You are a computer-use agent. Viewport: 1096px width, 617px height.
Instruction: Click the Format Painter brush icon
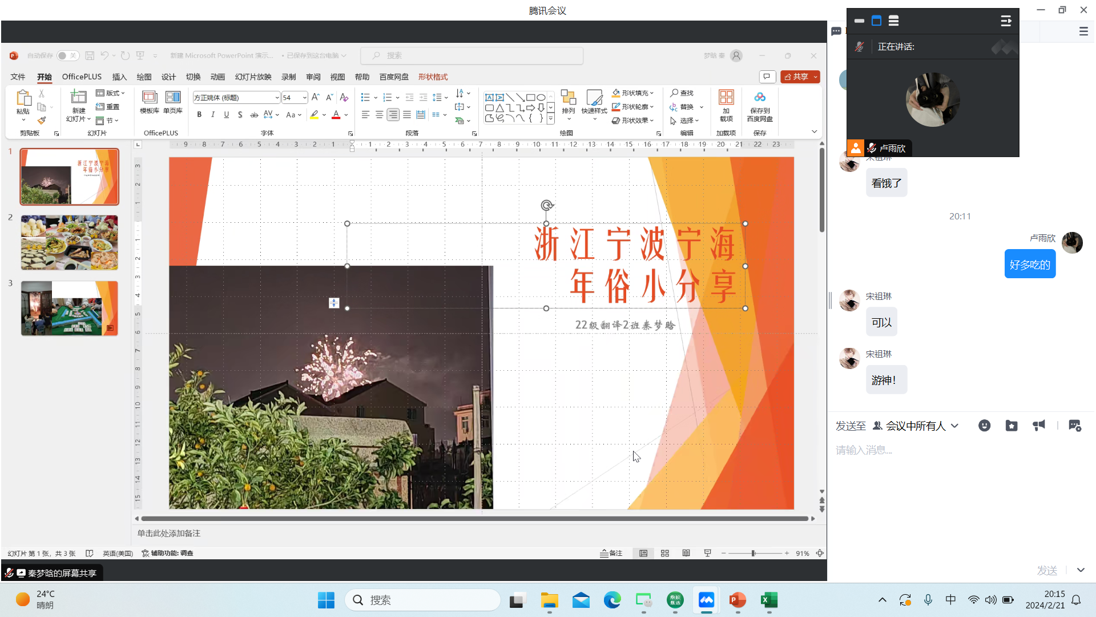pyautogui.click(x=42, y=121)
